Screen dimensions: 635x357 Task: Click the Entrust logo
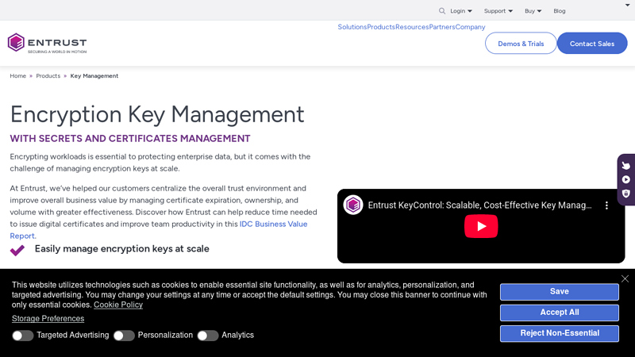(x=47, y=43)
